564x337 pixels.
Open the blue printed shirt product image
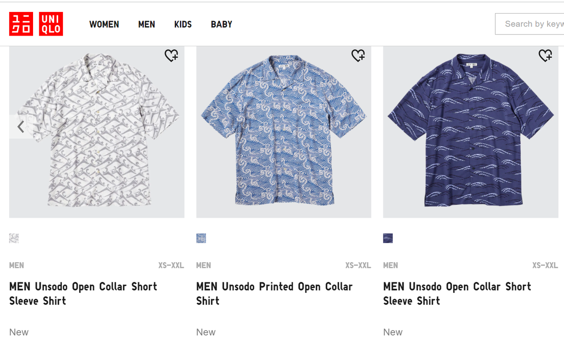[x=283, y=132]
